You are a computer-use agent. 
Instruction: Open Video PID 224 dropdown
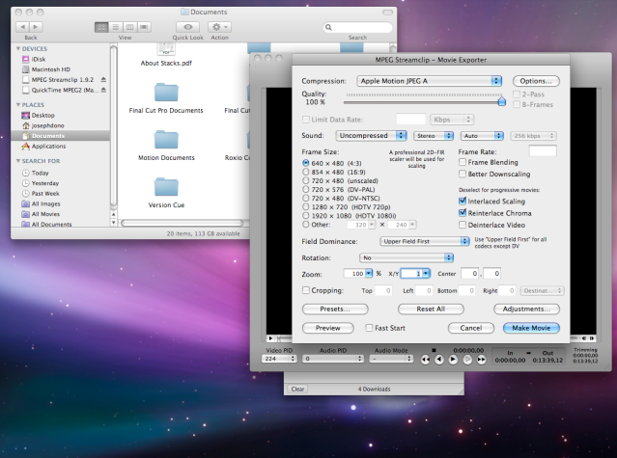pos(279,359)
